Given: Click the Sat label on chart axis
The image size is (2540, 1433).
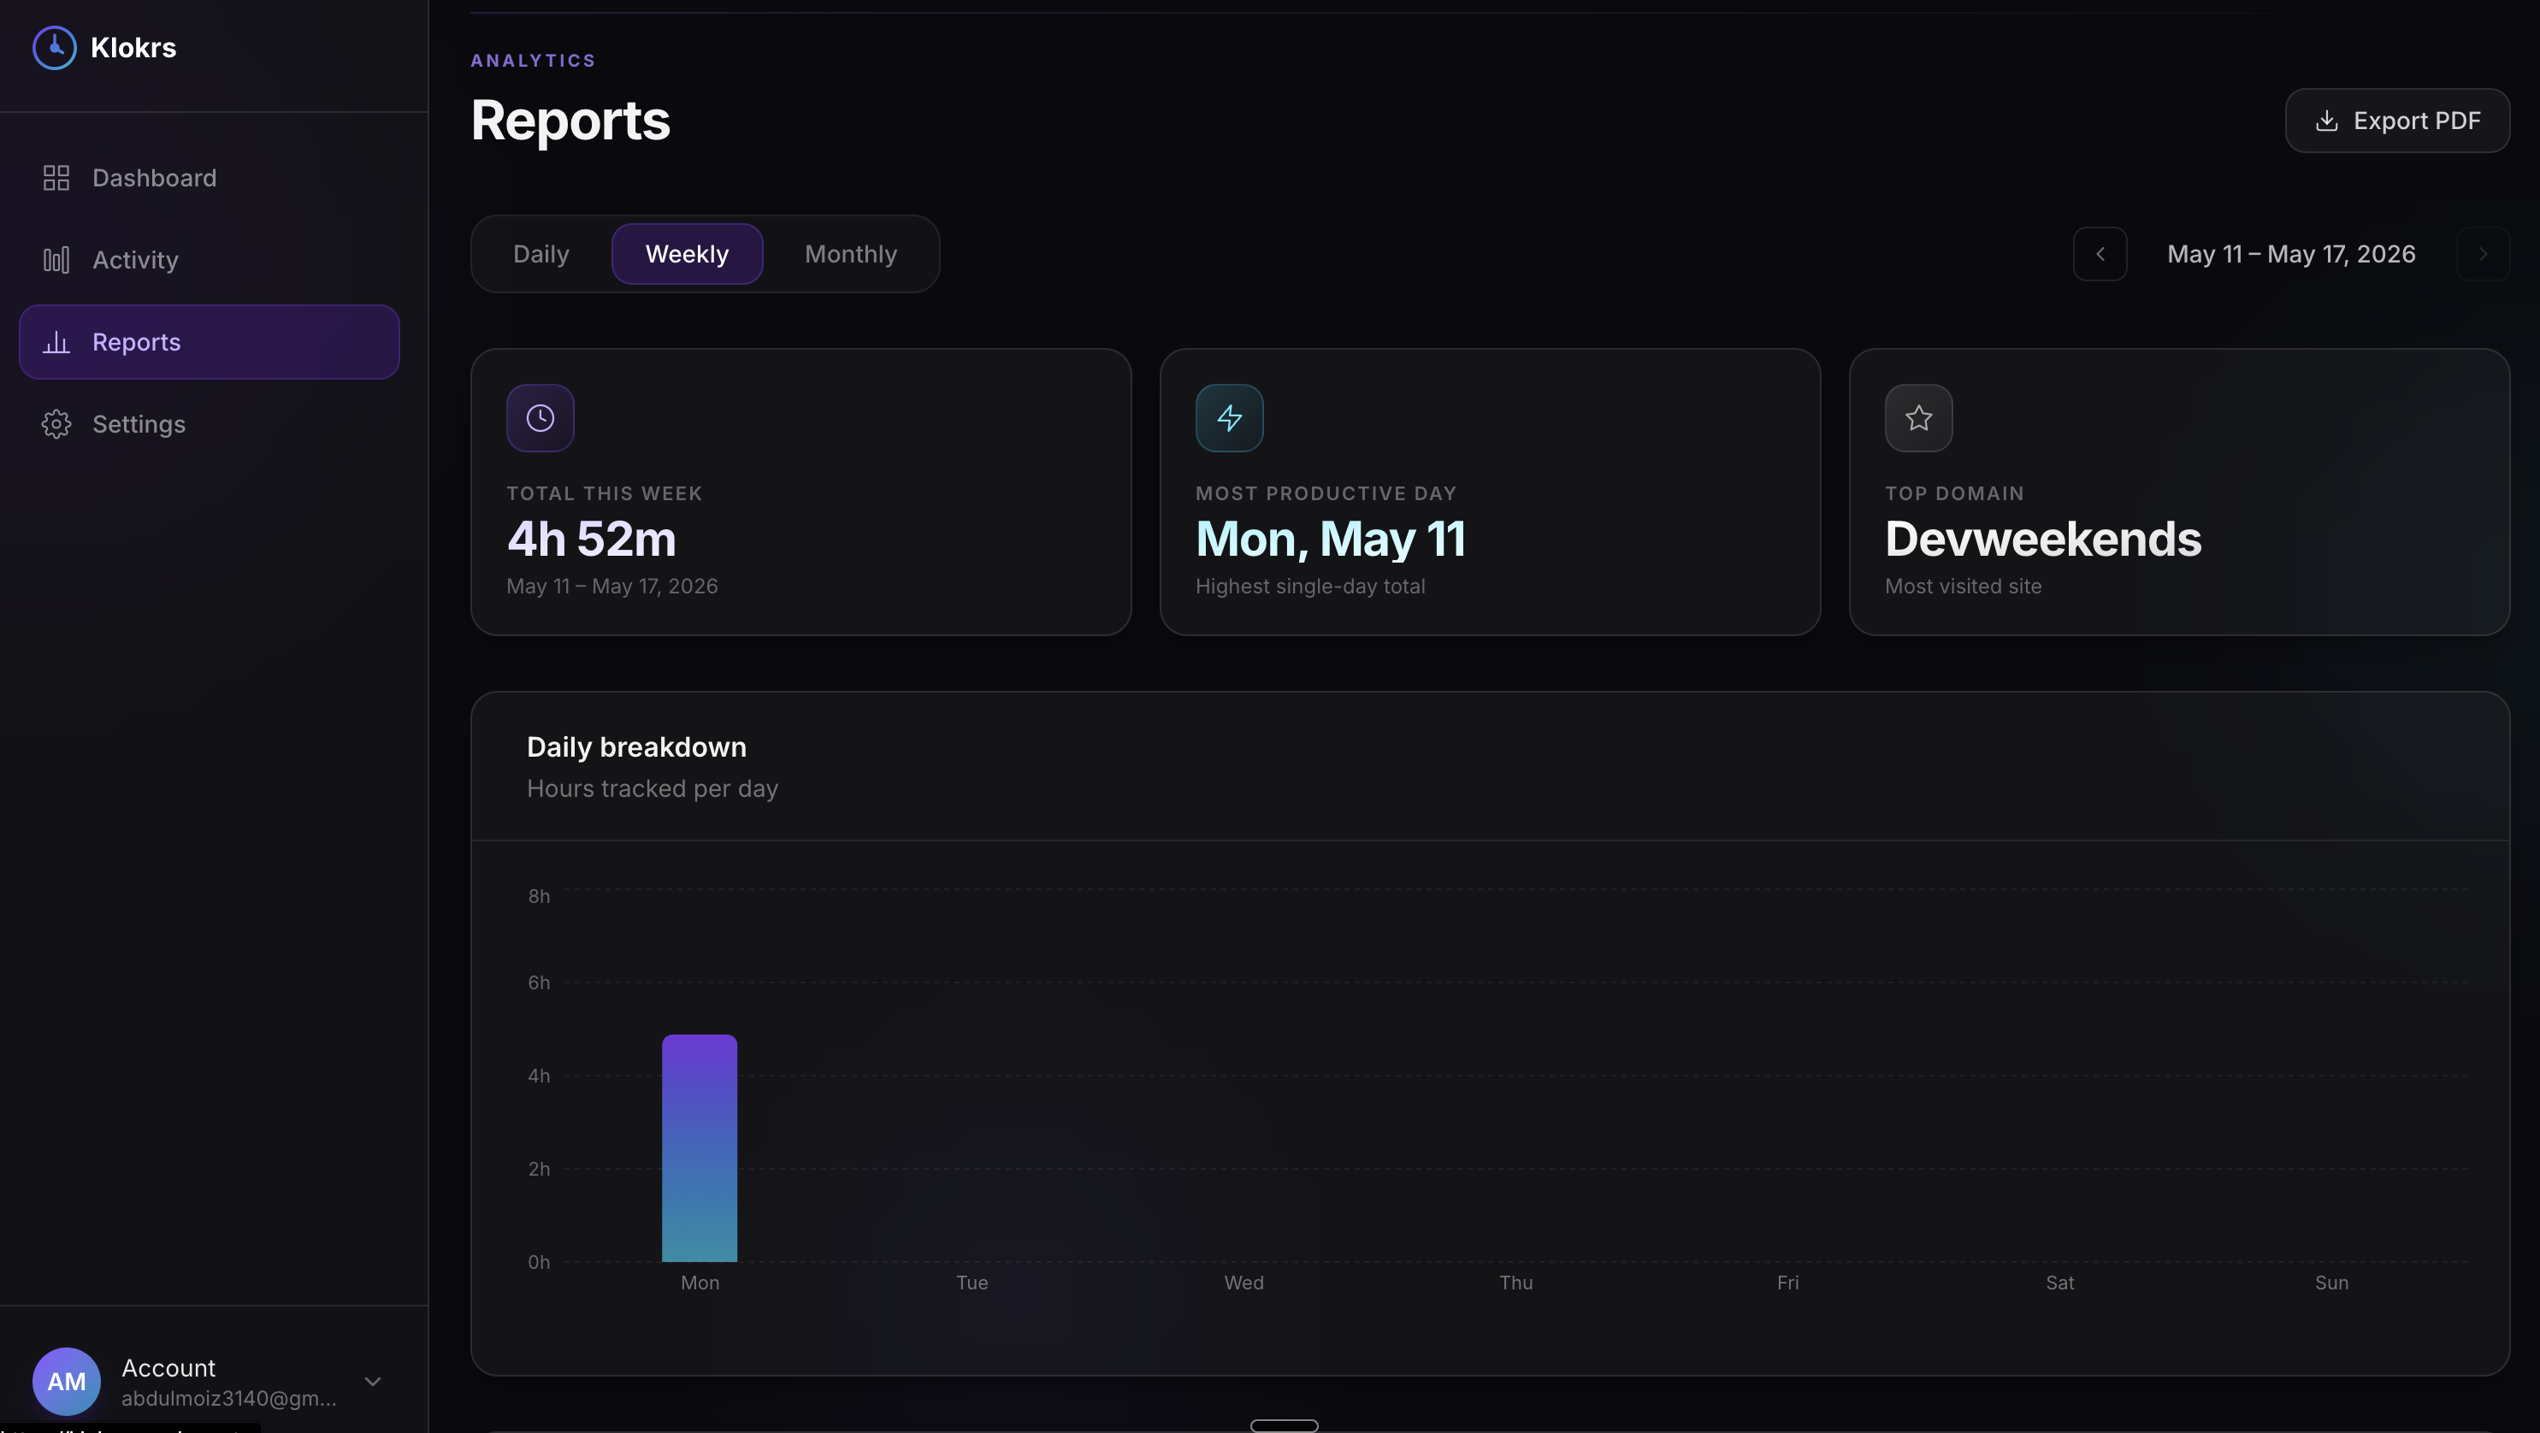Looking at the screenshot, I should [x=2060, y=1283].
